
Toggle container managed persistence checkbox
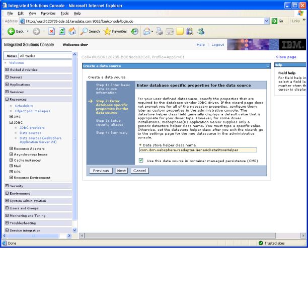[141, 160]
